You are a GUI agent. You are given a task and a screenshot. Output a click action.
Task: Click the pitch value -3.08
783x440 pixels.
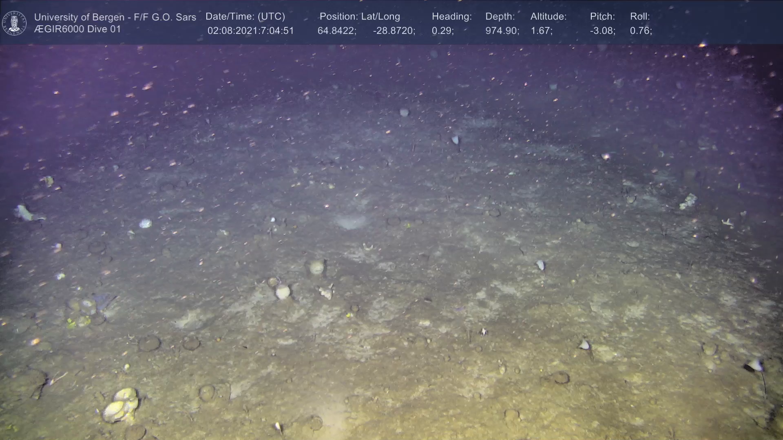pyautogui.click(x=602, y=31)
